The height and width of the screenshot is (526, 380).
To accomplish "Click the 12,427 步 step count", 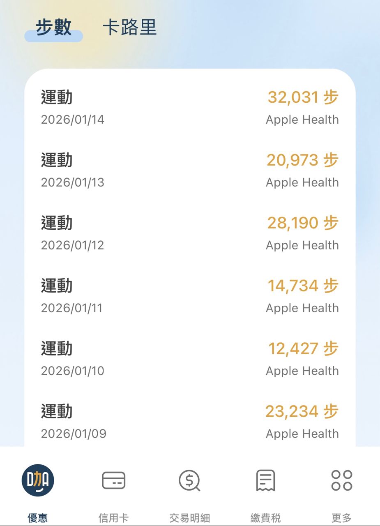I will (x=303, y=349).
